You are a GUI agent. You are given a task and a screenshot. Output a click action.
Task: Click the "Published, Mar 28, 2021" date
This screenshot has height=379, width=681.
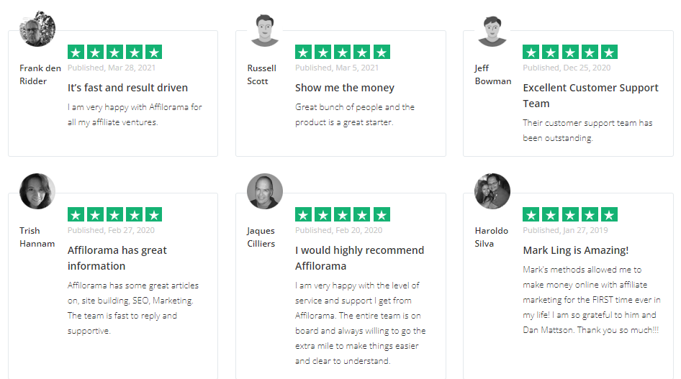coord(112,68)
